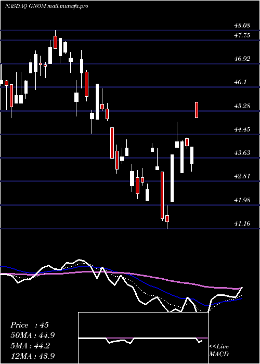Click the Price : 45 readout
Screen dimensions: 260x364
pyautogui.click(x=30, y=325)
